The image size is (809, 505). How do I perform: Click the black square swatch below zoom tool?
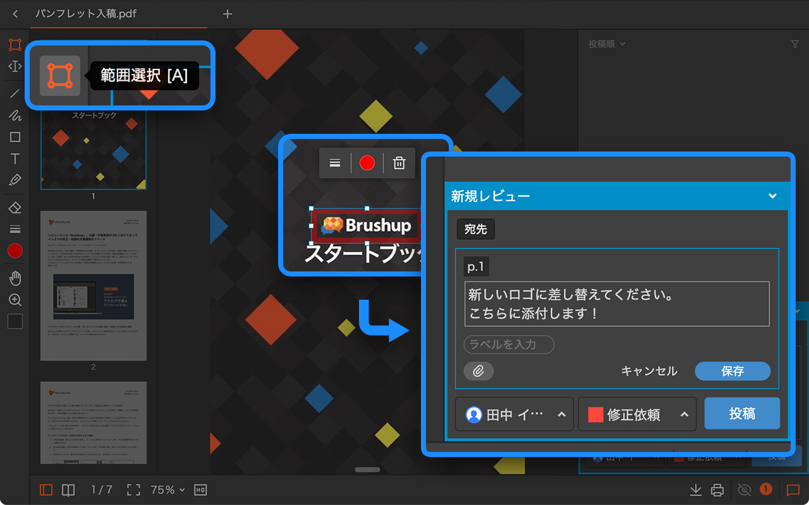15,321
